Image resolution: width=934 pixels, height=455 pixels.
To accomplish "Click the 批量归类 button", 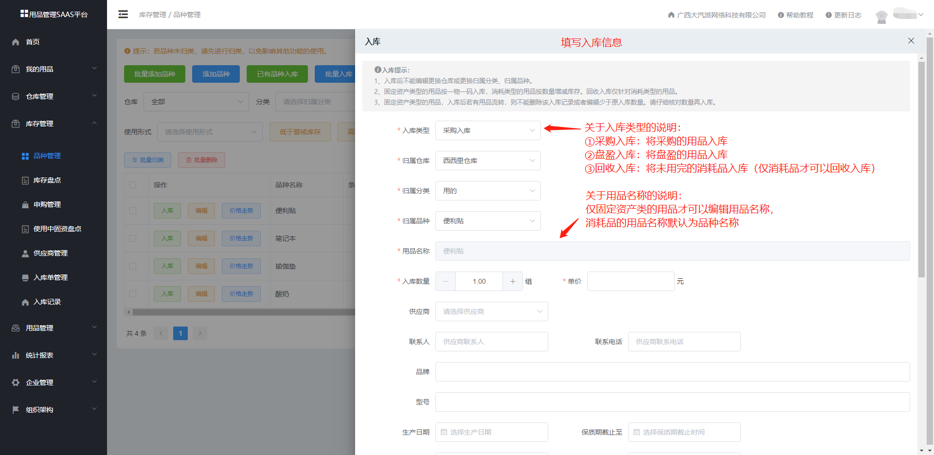I will pyautogui.click(x=147, y=160).
